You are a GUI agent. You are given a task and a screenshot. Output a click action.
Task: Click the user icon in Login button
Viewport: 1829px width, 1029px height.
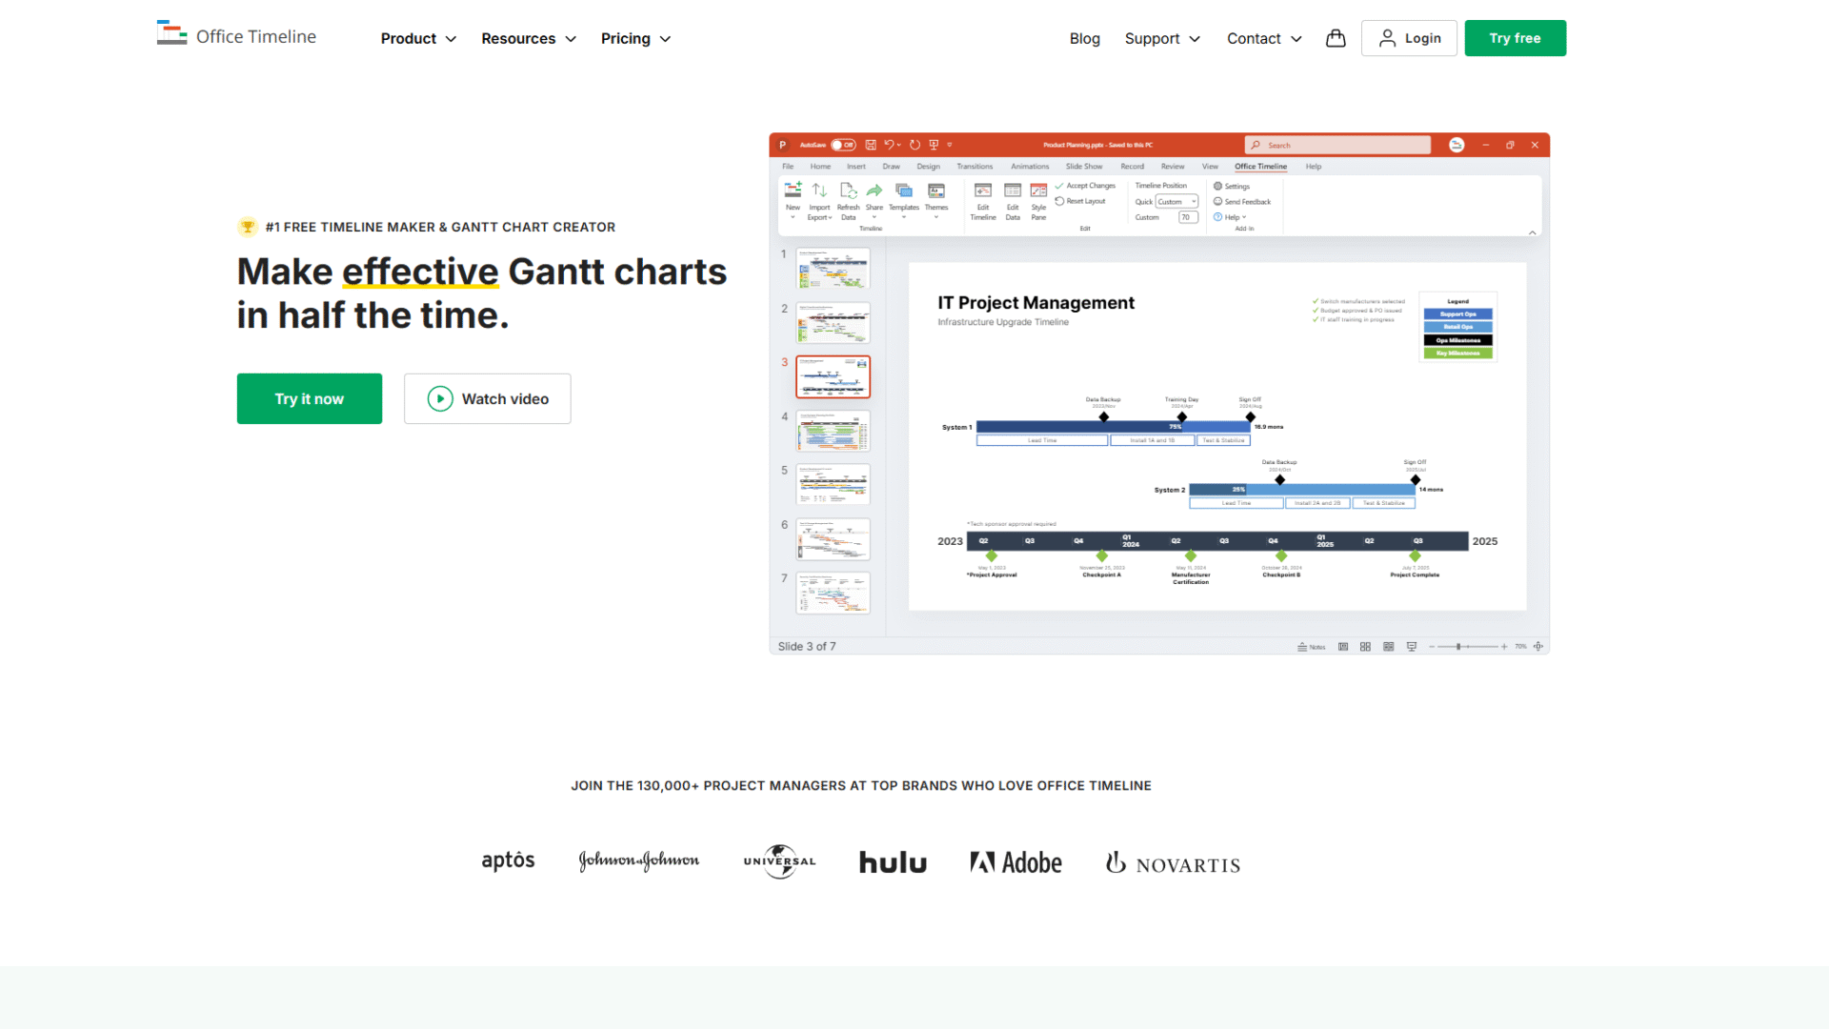(x=1387, y=38)
